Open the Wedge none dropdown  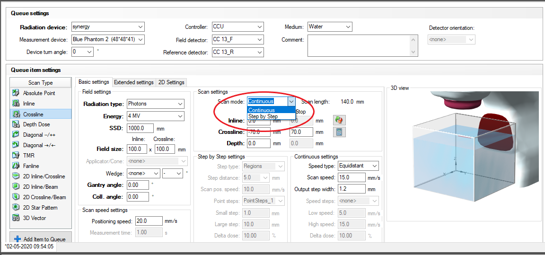[156, 173]
